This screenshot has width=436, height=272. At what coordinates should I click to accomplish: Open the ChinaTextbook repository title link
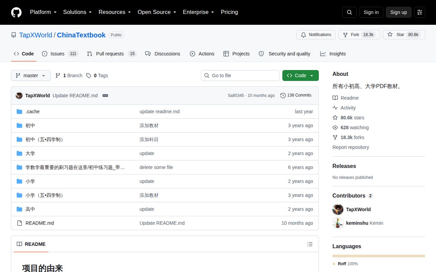81,35
